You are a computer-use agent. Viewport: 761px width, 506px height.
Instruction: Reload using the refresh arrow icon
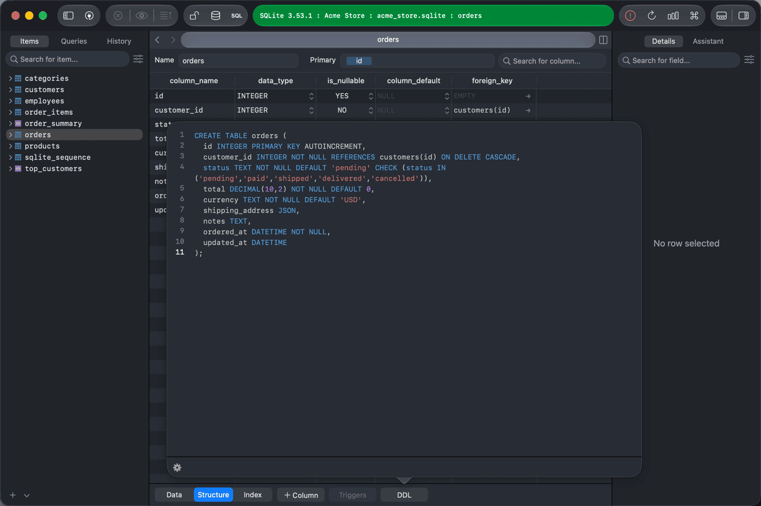pos(652,16)
